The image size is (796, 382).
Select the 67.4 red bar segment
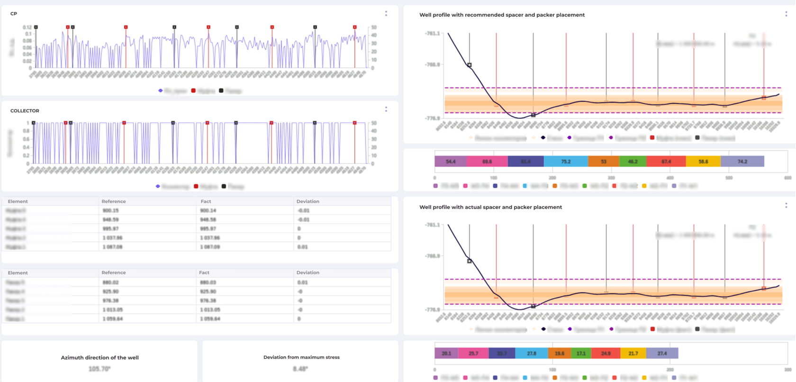(666, 162)
